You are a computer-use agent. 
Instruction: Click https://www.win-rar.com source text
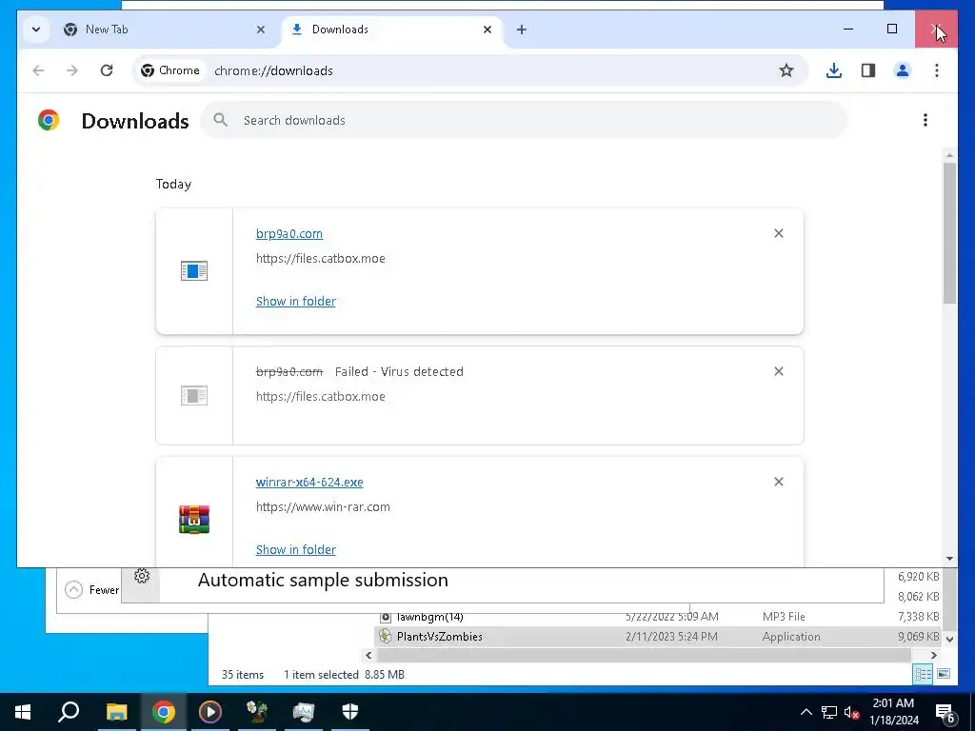click(x=323, y=506)
